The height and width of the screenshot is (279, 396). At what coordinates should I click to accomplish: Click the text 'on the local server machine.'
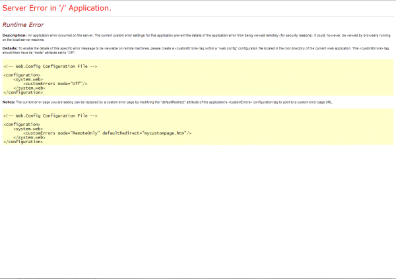[x=24, y=40]
